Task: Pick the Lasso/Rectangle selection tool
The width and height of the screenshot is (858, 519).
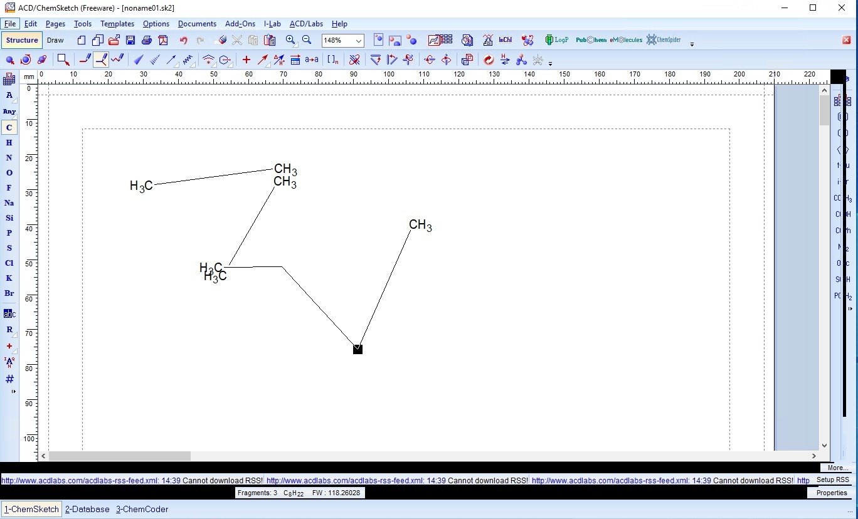Action: (63, 60)
